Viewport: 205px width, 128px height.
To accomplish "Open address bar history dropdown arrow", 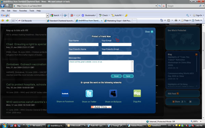I will [x=156, y=6].
